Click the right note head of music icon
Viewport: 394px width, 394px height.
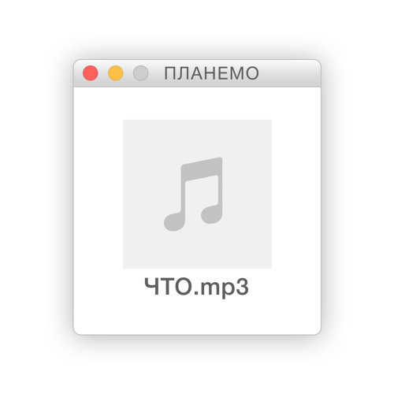tap(212, 214)
